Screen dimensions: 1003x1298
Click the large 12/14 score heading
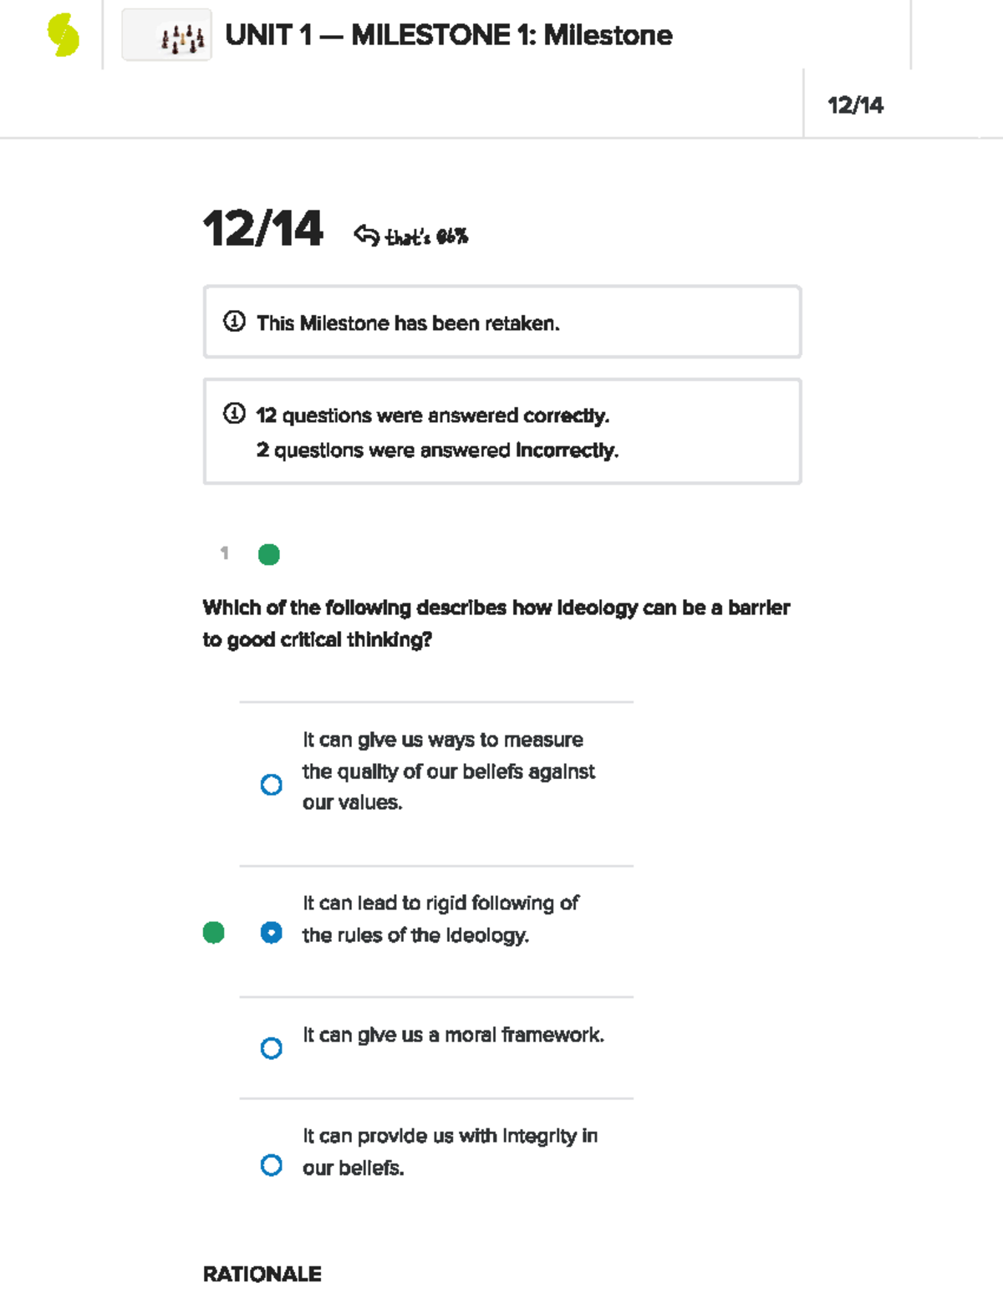click(262, 228)
